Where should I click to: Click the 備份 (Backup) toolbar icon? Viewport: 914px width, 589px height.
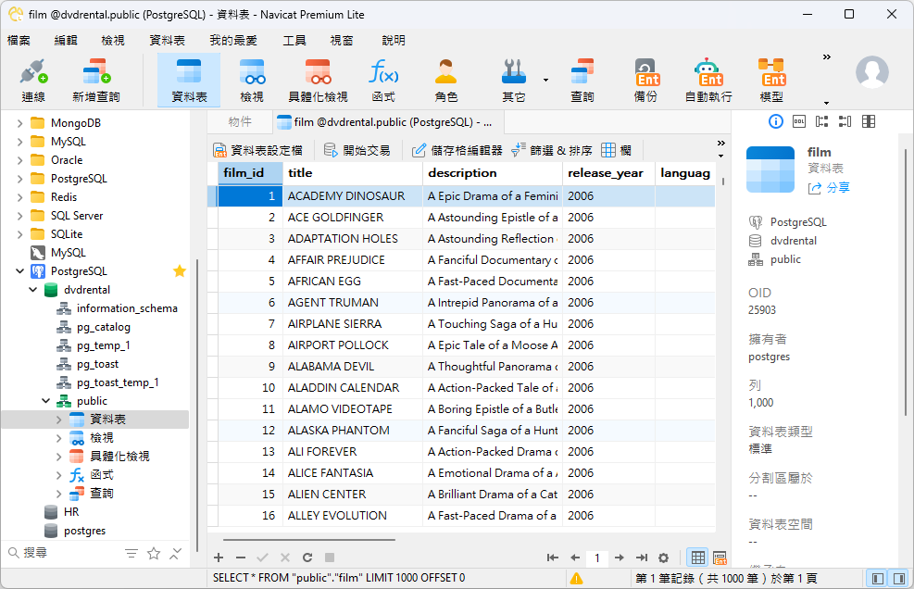(645, 79)
